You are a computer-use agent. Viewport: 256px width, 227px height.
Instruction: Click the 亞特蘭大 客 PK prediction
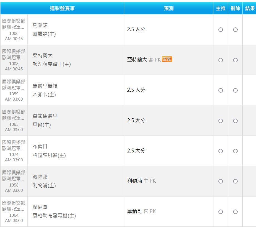(144, 60)
